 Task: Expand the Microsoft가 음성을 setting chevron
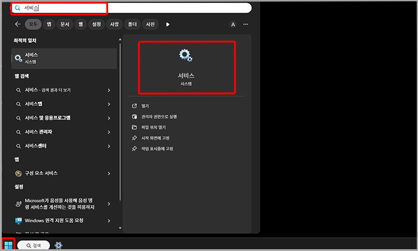pos(109,204)
